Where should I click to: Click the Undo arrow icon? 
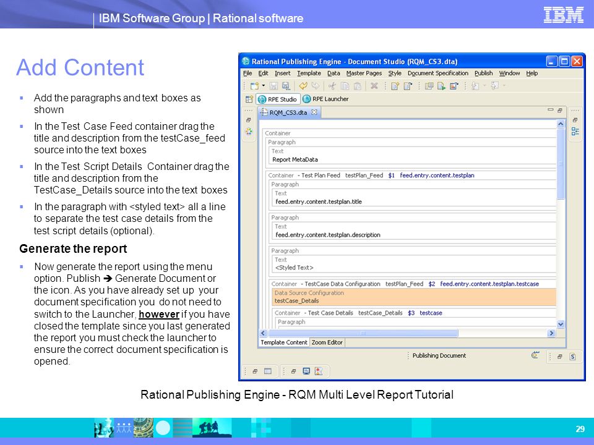[x=303, y=86]
